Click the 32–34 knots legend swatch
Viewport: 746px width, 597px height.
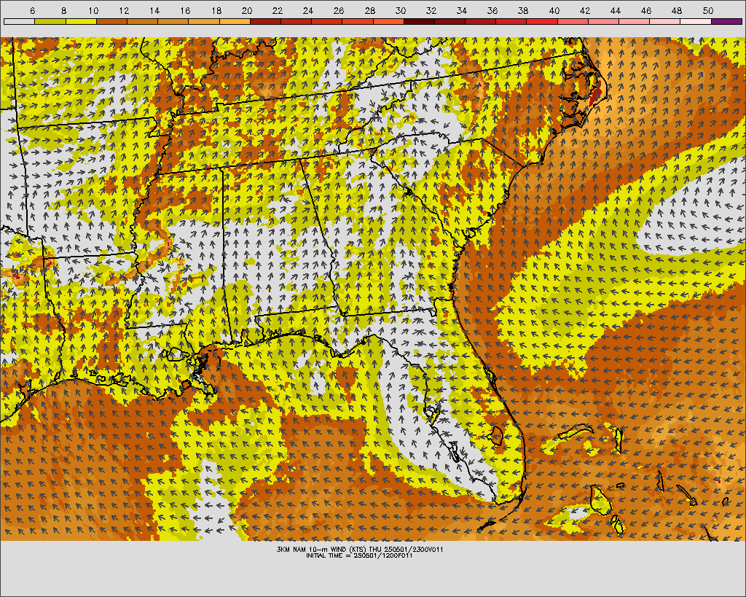(449, 21)
